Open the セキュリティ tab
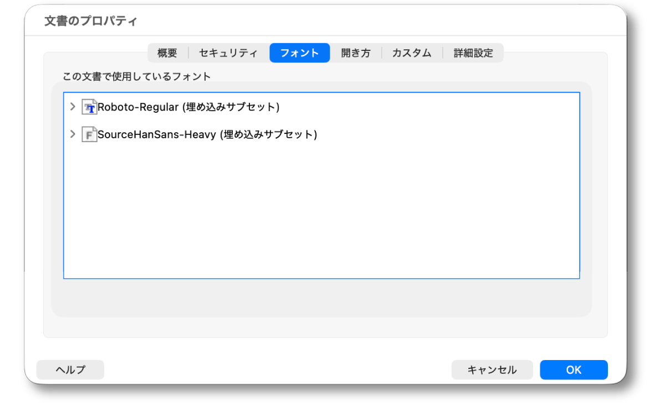The width and height of the screenshot is (665, 417). [228, 53]
